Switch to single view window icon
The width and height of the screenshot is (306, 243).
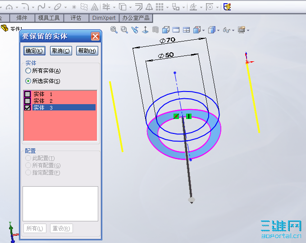click(176, 30)
